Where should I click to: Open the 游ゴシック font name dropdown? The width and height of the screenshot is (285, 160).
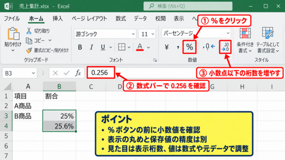tap(133, 34)
